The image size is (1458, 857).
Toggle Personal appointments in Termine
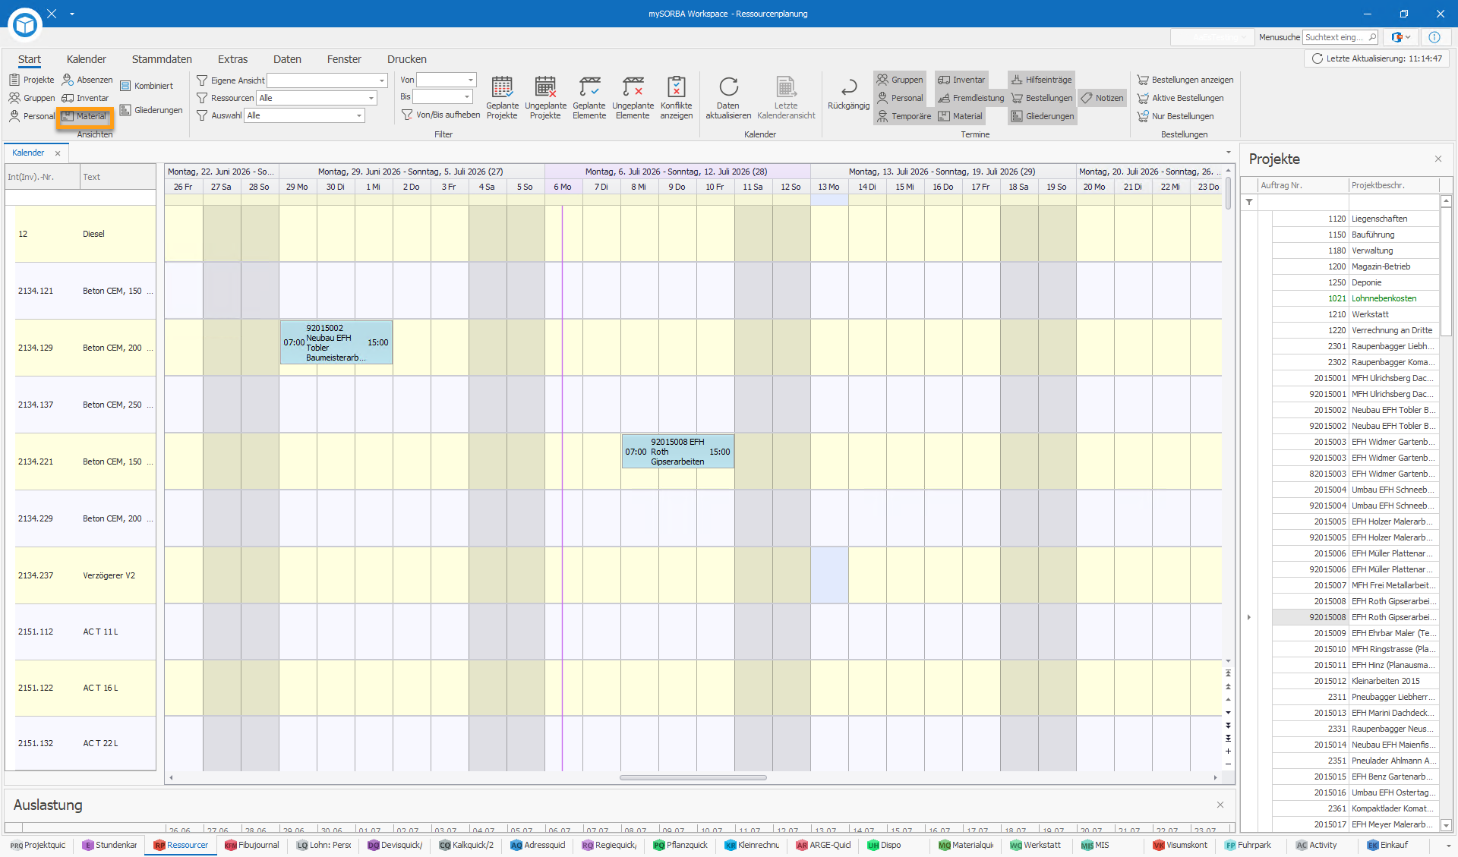(x=901, y=98)
